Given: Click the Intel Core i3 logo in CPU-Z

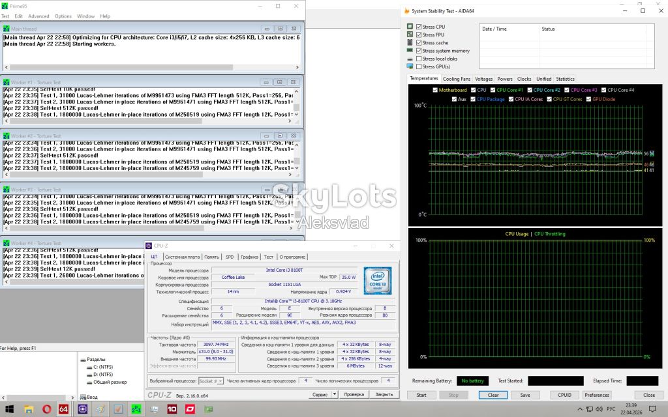Looking at the screenshot, I should (x=378, y=280).
